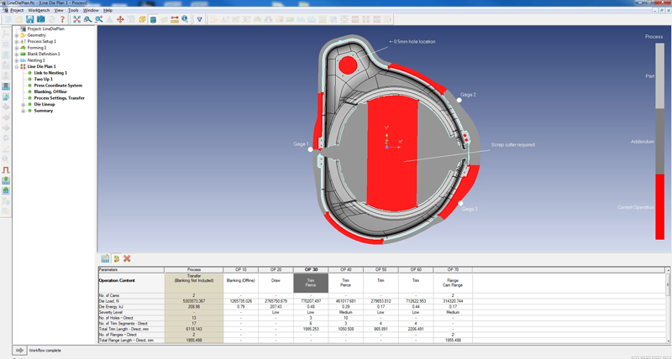
Task: Click the red question mark Help icon
Action: coord(61,18)
